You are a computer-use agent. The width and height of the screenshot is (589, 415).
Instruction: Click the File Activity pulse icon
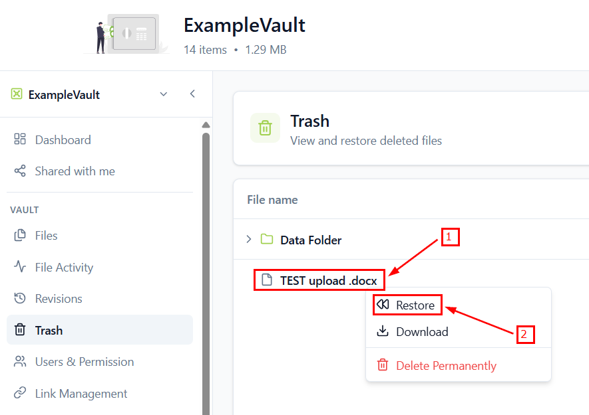pyautogui.click(x=20, y=267)
